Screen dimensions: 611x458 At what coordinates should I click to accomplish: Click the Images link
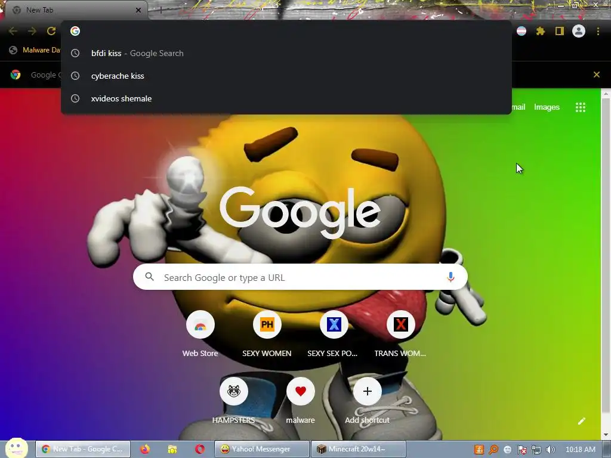547,107
